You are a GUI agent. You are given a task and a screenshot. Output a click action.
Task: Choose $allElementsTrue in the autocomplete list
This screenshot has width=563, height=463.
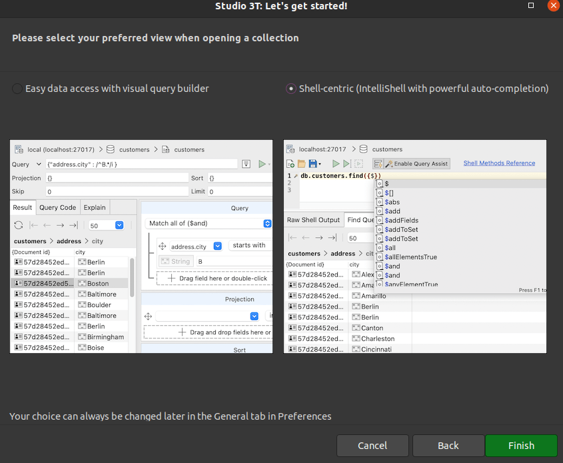point(460,257)
